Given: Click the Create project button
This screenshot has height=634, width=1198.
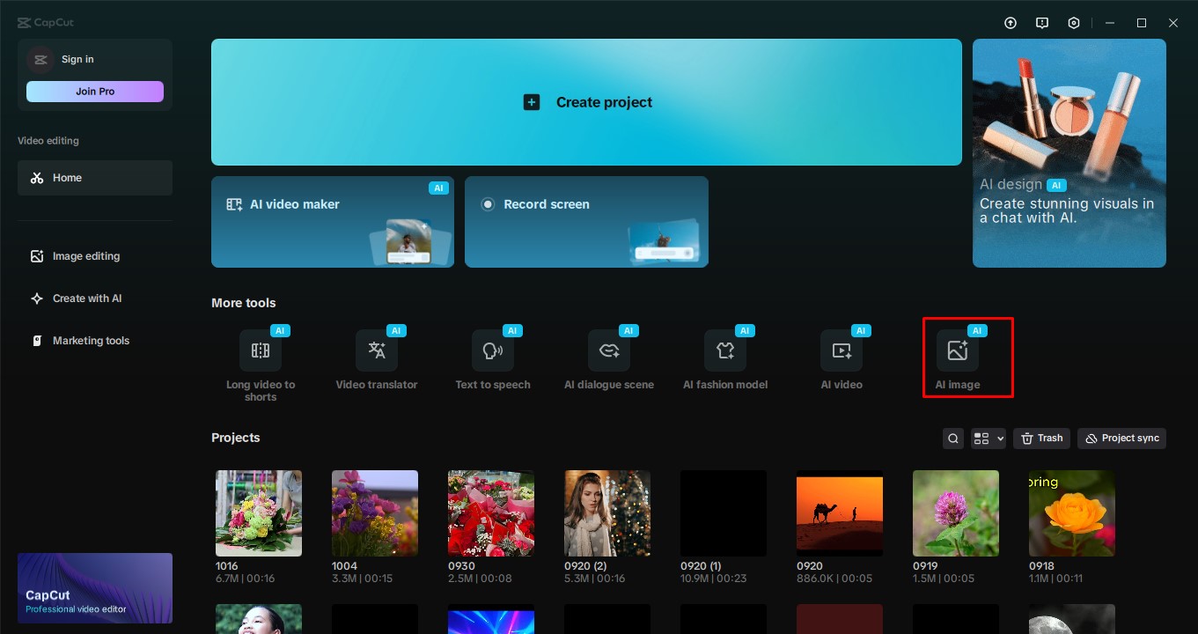Looking at the screenshot, I should tap(586, 101).
